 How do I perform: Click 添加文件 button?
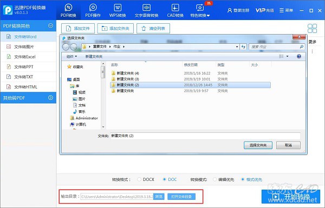click(78, 28)
